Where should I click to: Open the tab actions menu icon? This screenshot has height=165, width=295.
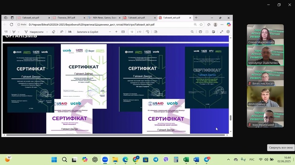point(12,18)
